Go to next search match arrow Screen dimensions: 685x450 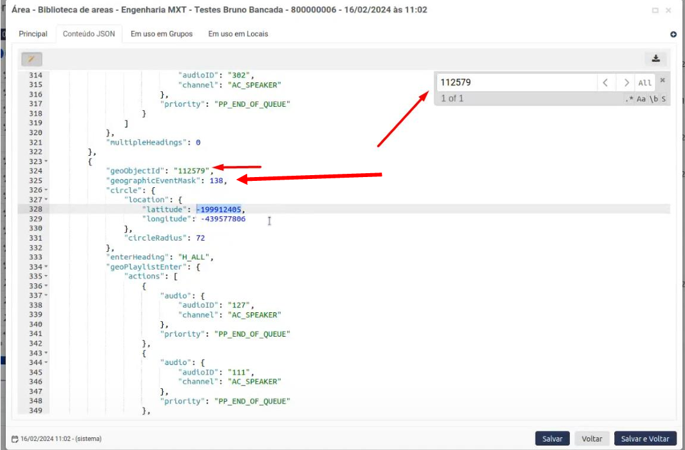(x=626, y=82)
